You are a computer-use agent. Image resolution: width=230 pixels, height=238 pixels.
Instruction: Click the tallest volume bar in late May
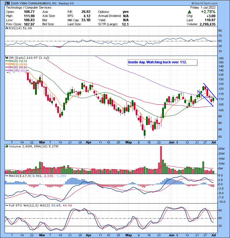click(x=161, y=160)
